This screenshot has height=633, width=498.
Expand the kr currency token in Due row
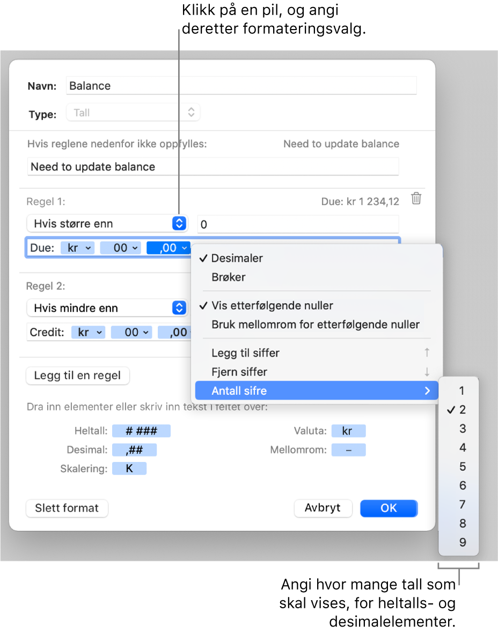(78, 248)
